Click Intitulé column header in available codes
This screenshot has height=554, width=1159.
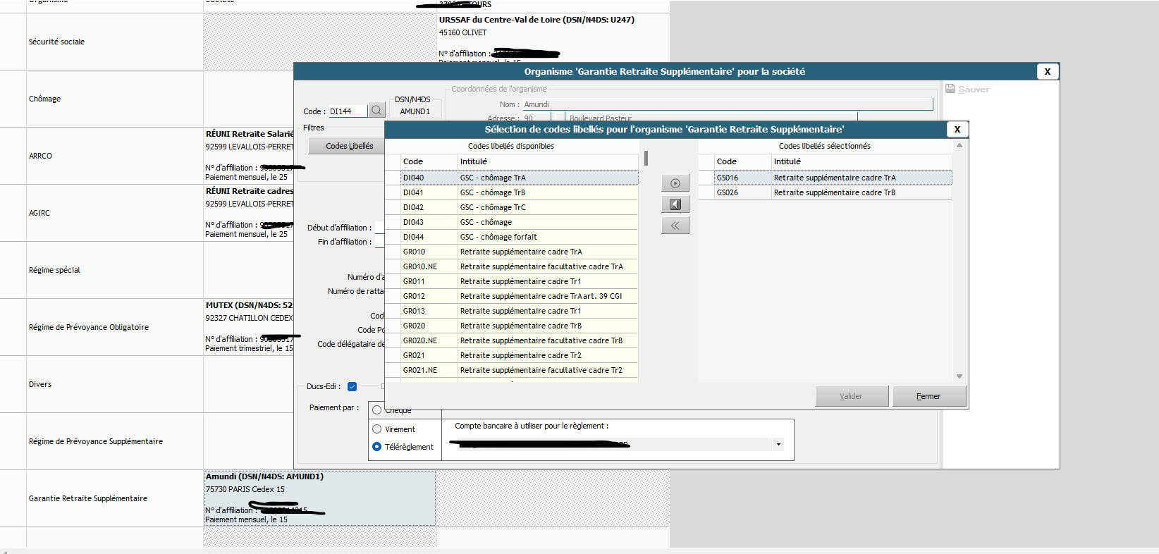tap(548, 161)
